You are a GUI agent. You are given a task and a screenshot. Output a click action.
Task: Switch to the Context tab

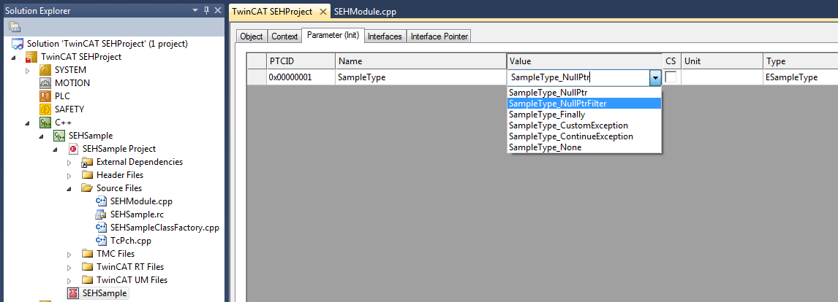point(284,36)
